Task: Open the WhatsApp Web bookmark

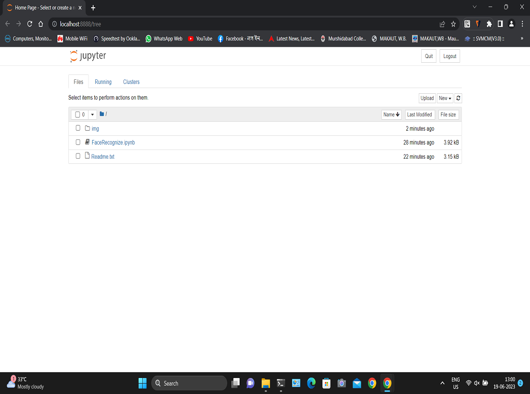Action: pos(164,38)
